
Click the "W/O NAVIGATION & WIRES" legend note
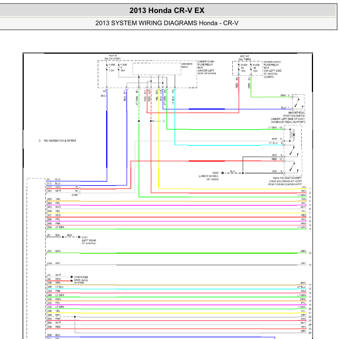60,141
